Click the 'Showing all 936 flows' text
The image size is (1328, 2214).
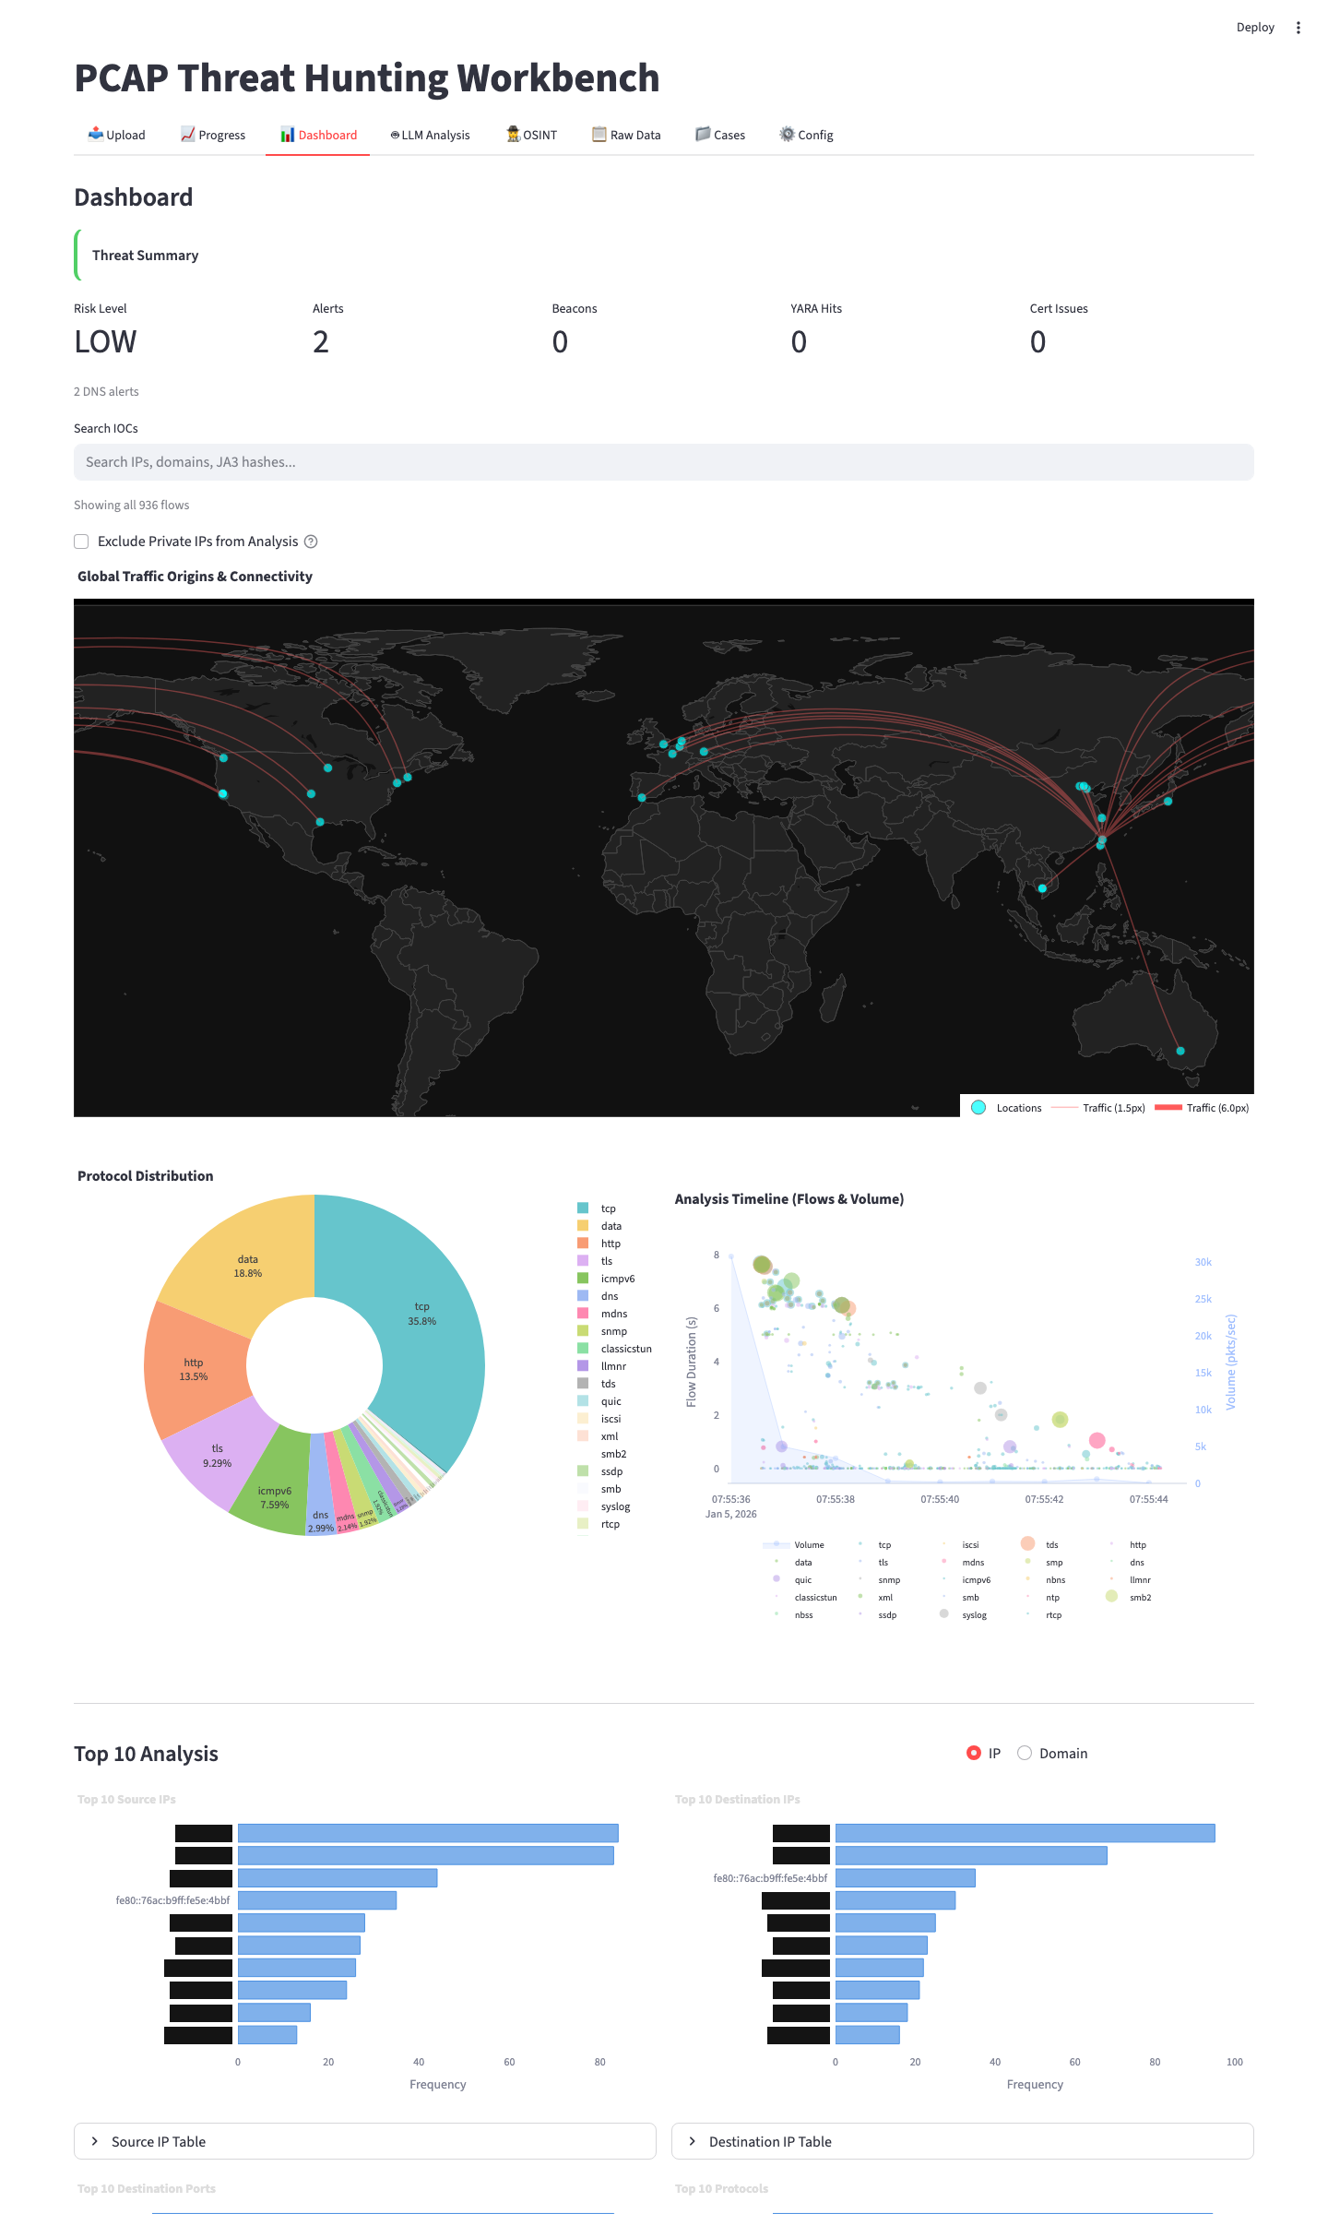pos(132,505)
